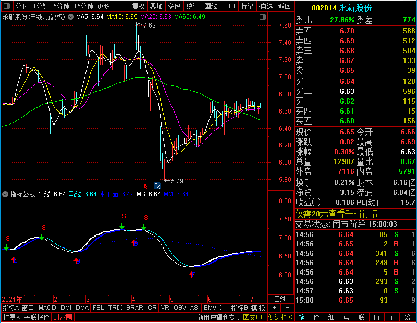The width and height of the screenshot is (417, 323).
Task: Switch to the 15分钟 chart
Action: [83, 6]
